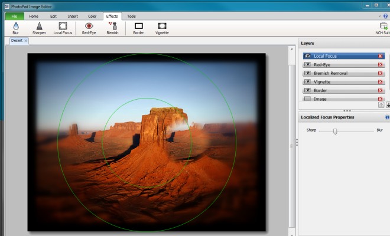The height and width of the screenshot is (236, 390).
Task: Delete the Blemish Removal layer
Action: (380, 73)
